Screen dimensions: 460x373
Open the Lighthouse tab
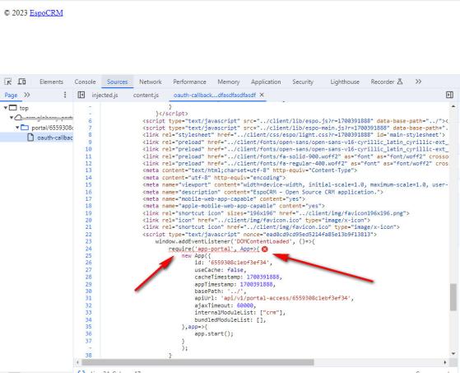point(345,82)
